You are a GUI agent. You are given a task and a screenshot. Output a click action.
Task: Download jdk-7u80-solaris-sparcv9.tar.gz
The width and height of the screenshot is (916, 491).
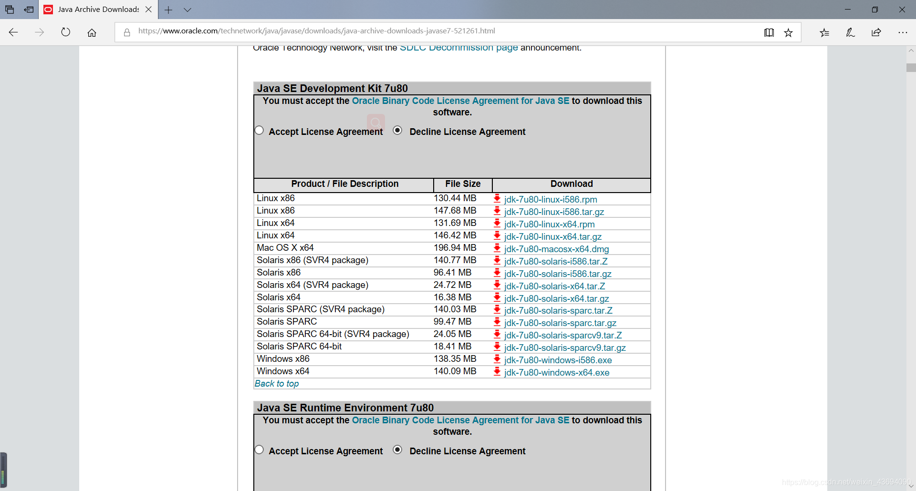[565, 348]
